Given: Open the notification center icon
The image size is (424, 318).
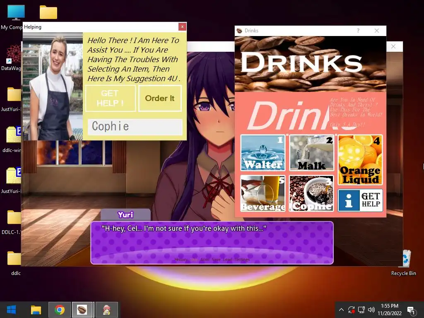Looking at the screenshot, I should coord(411,310).
